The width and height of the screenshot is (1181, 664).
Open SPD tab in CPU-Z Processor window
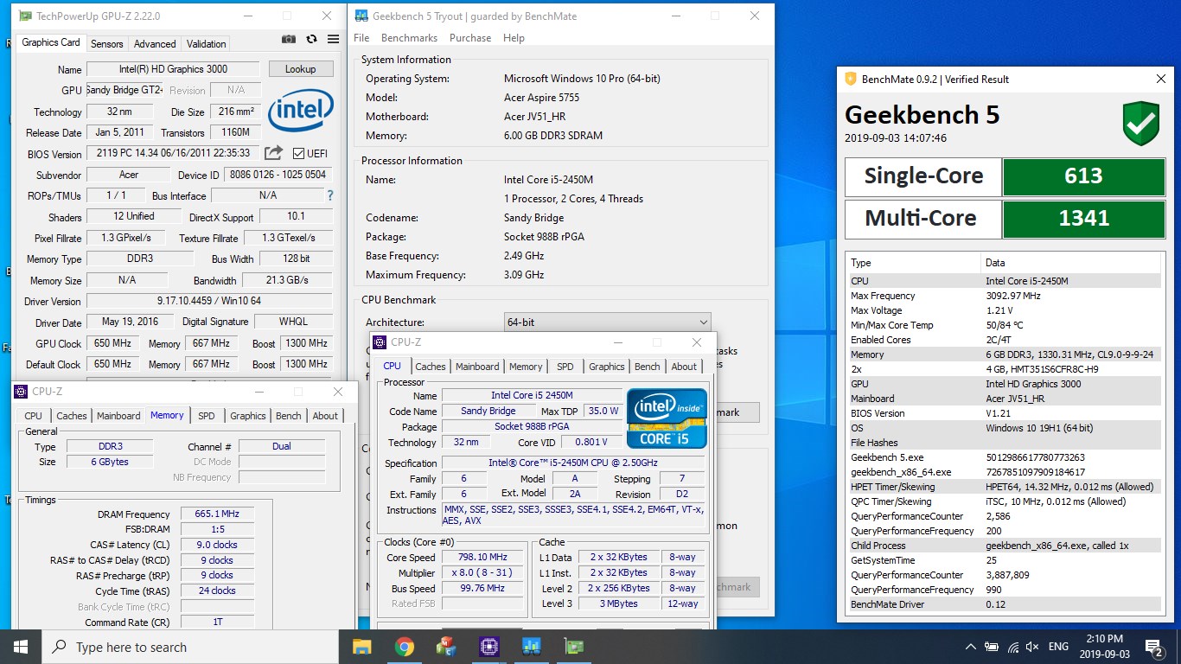pyautogui.click(x=565, y=367)
